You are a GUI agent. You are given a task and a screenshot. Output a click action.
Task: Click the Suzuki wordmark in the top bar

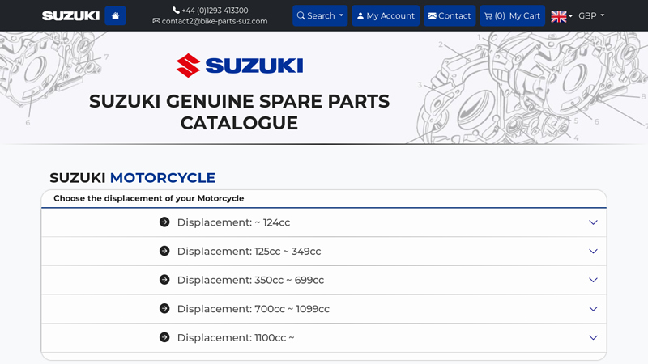pyautogui.click(x=70, y=15)
